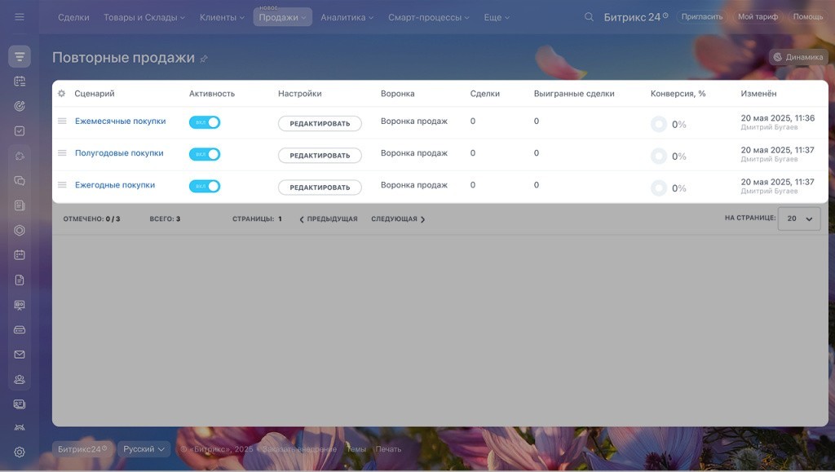This screenshot has height=472, width=835.
Task: Open the CRM funnel icon in sidebar
Action: (20, 57)
